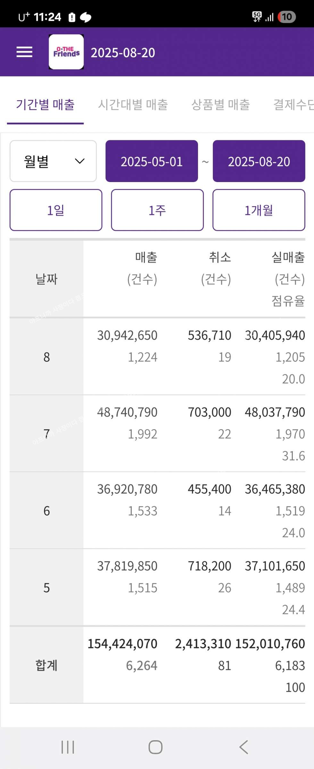Open start date picker 2025-05-01
Image resolution: width=314 pixels, height=769 pixels.
point(152,161)
